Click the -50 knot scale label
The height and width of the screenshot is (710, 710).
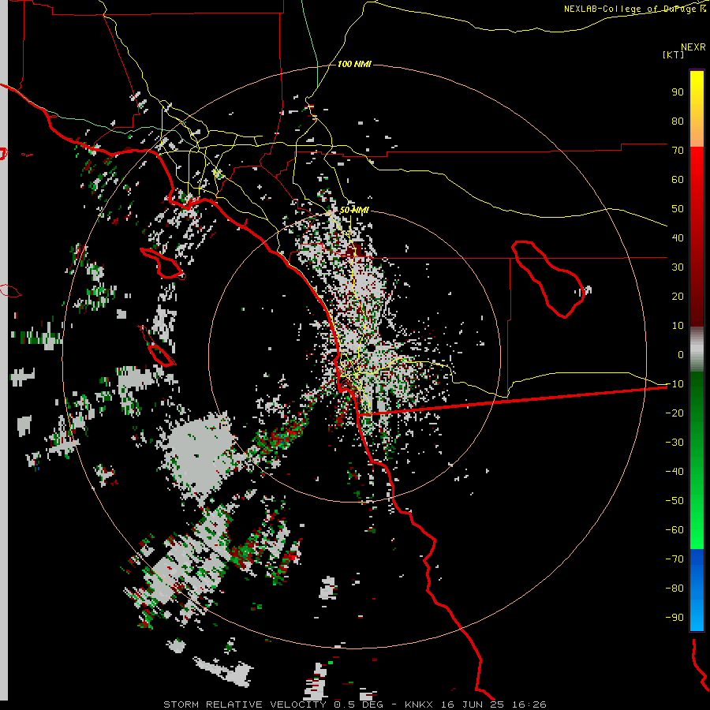pyautogui.click(x=674, y=501)
